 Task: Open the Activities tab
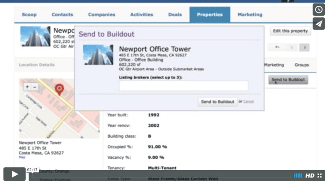click(x=142, y=14)
